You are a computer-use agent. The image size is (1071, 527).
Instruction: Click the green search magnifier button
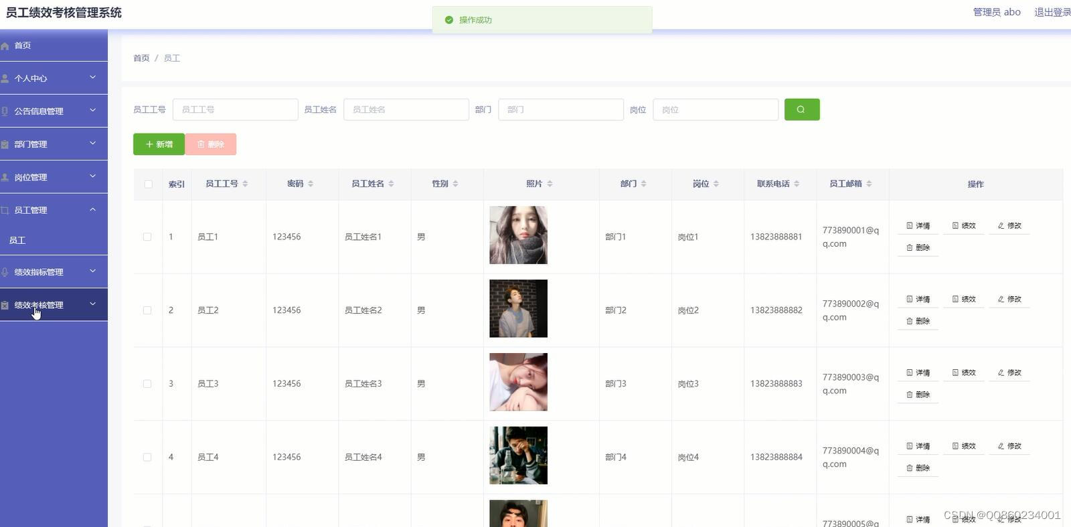802,110
